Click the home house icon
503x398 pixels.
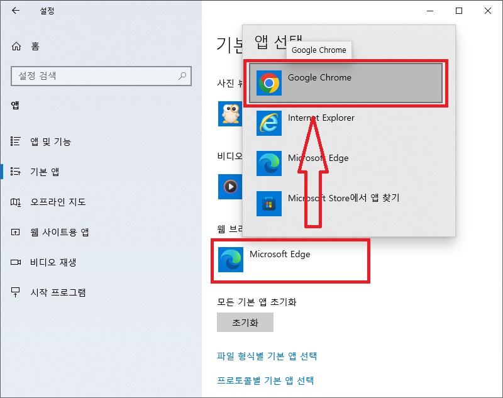pyautogui.click(x=16, y=46)
